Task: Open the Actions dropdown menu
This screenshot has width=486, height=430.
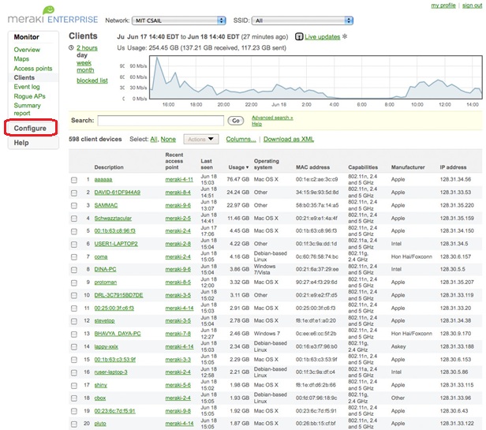Action: [201, 139]
